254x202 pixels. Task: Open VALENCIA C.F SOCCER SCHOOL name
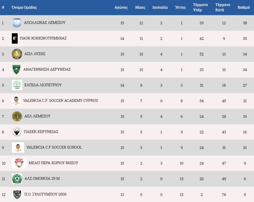point(54,147)
